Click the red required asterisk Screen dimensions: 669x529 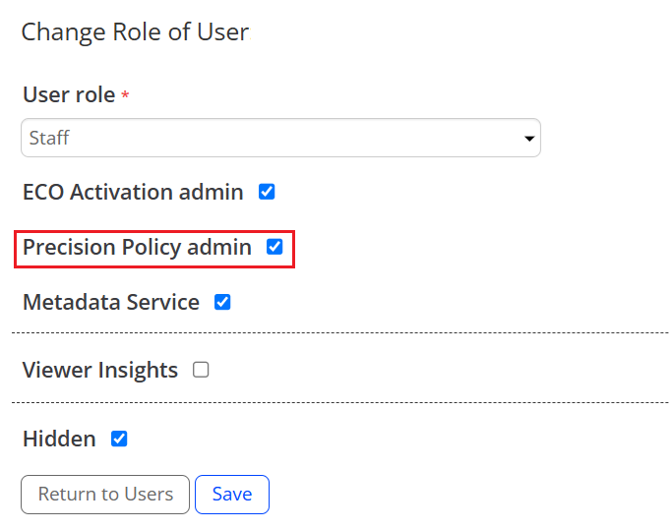point(125,96)
